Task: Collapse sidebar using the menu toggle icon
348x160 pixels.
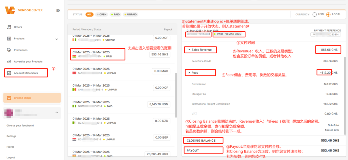Action: (x=58, y=10)
